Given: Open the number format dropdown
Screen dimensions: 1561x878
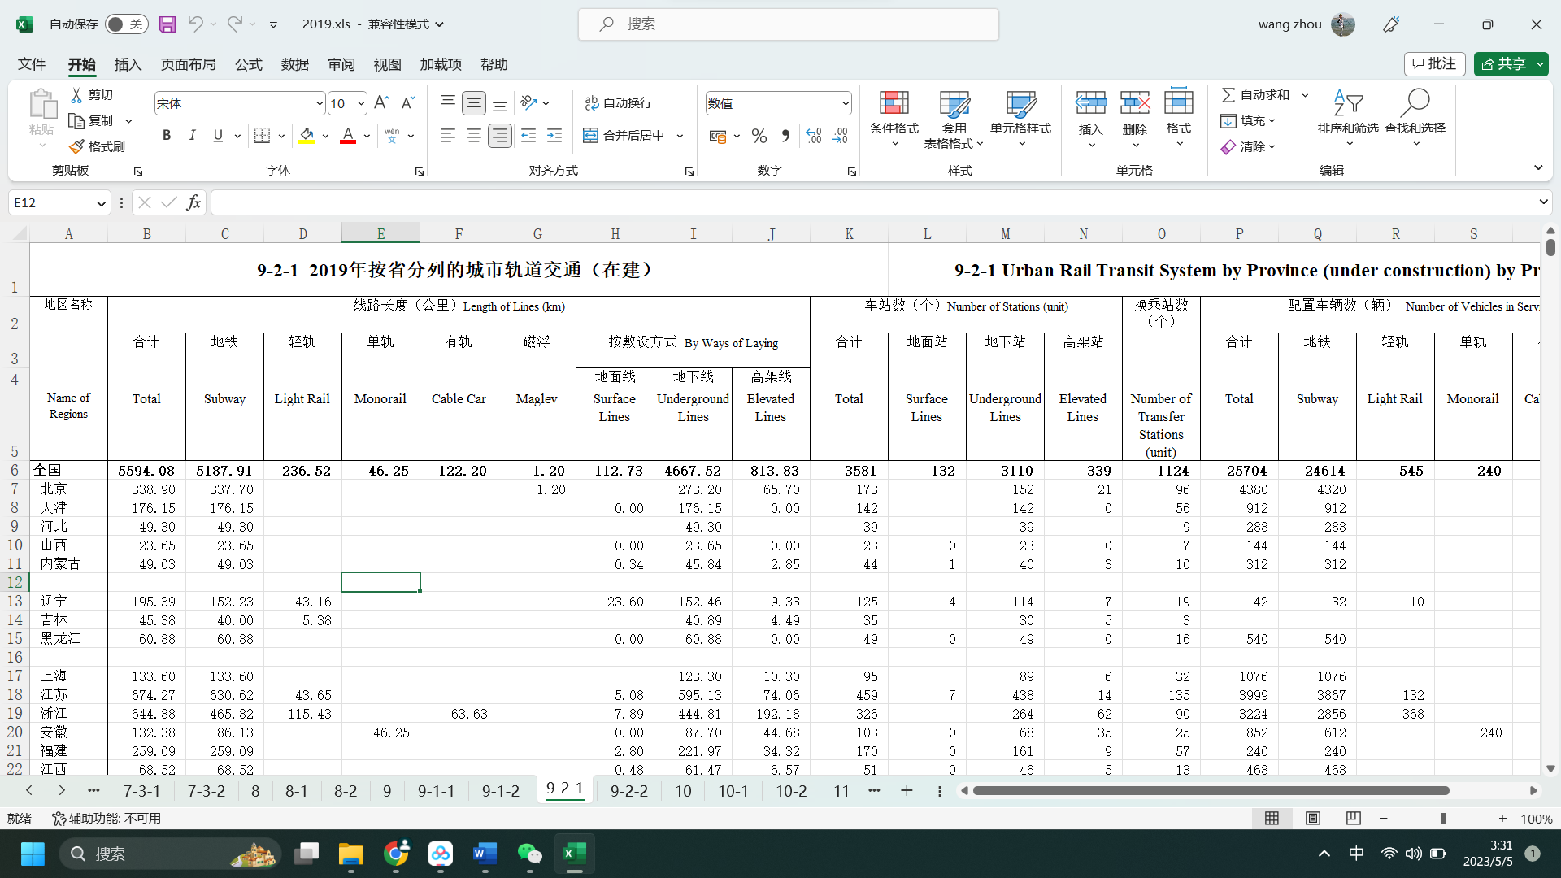Looking at the screenshot, I should coord(846,104).
